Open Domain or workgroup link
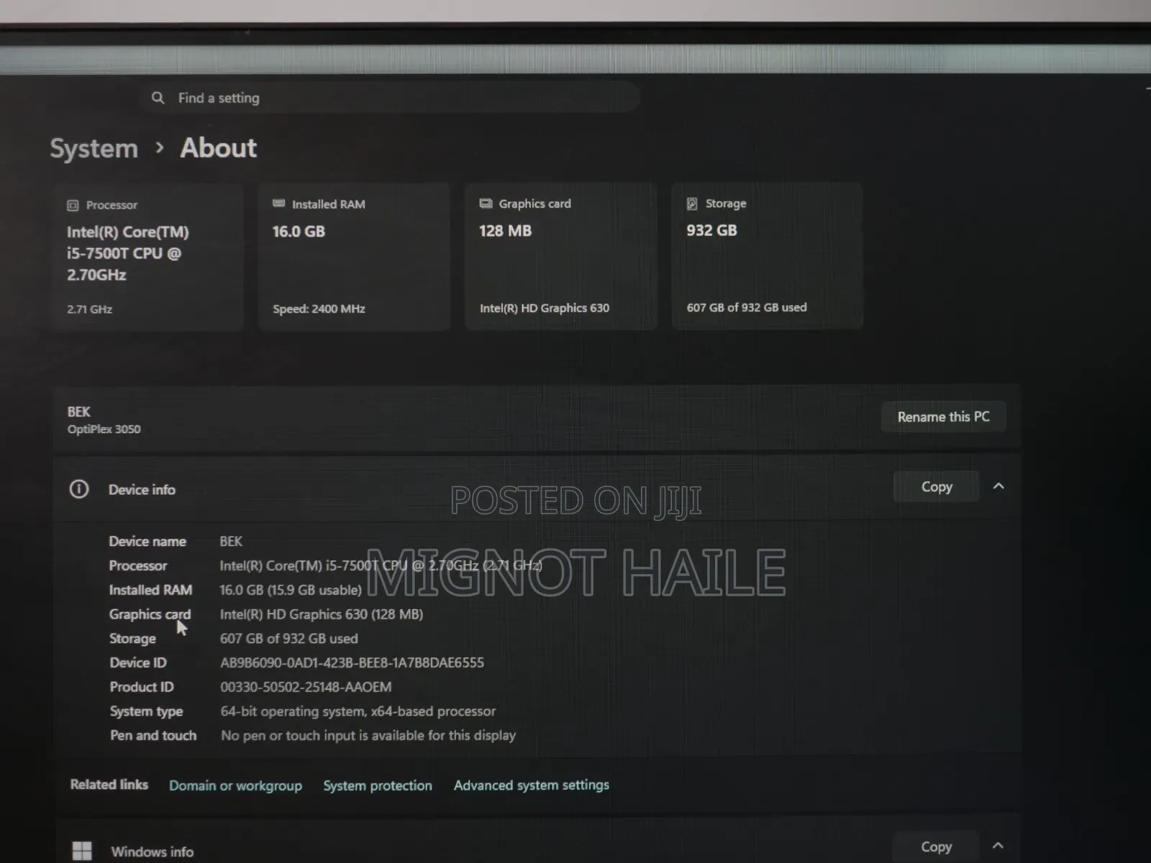This screenshot has width=1151, height=863. click(x=235, y=785)
